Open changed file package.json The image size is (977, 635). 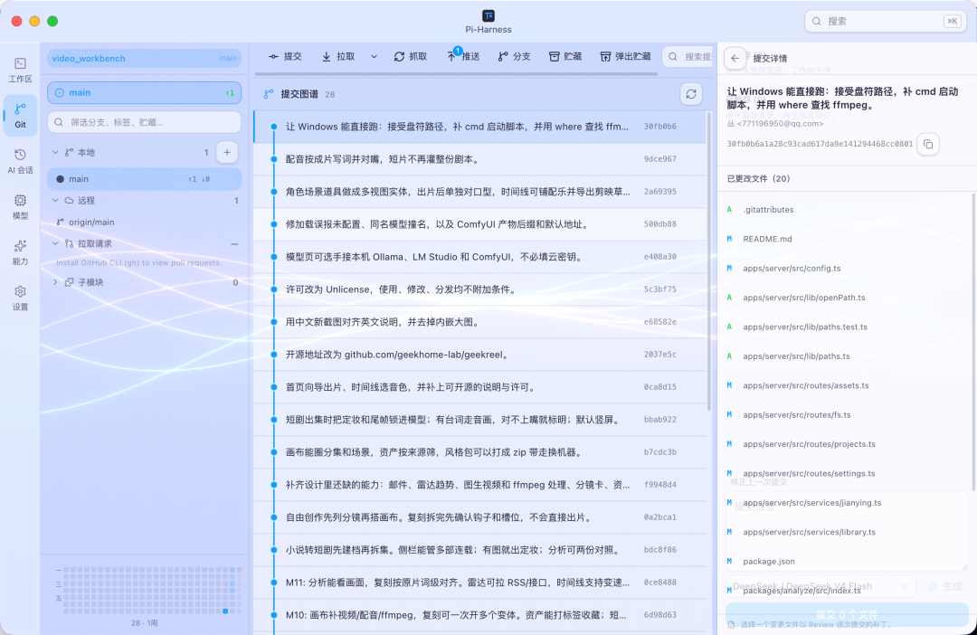[844, 561]
